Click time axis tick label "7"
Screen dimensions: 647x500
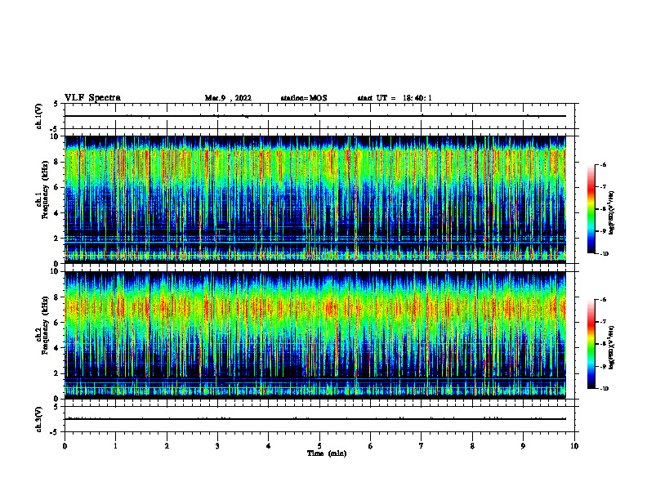click(x=422, y=446)
